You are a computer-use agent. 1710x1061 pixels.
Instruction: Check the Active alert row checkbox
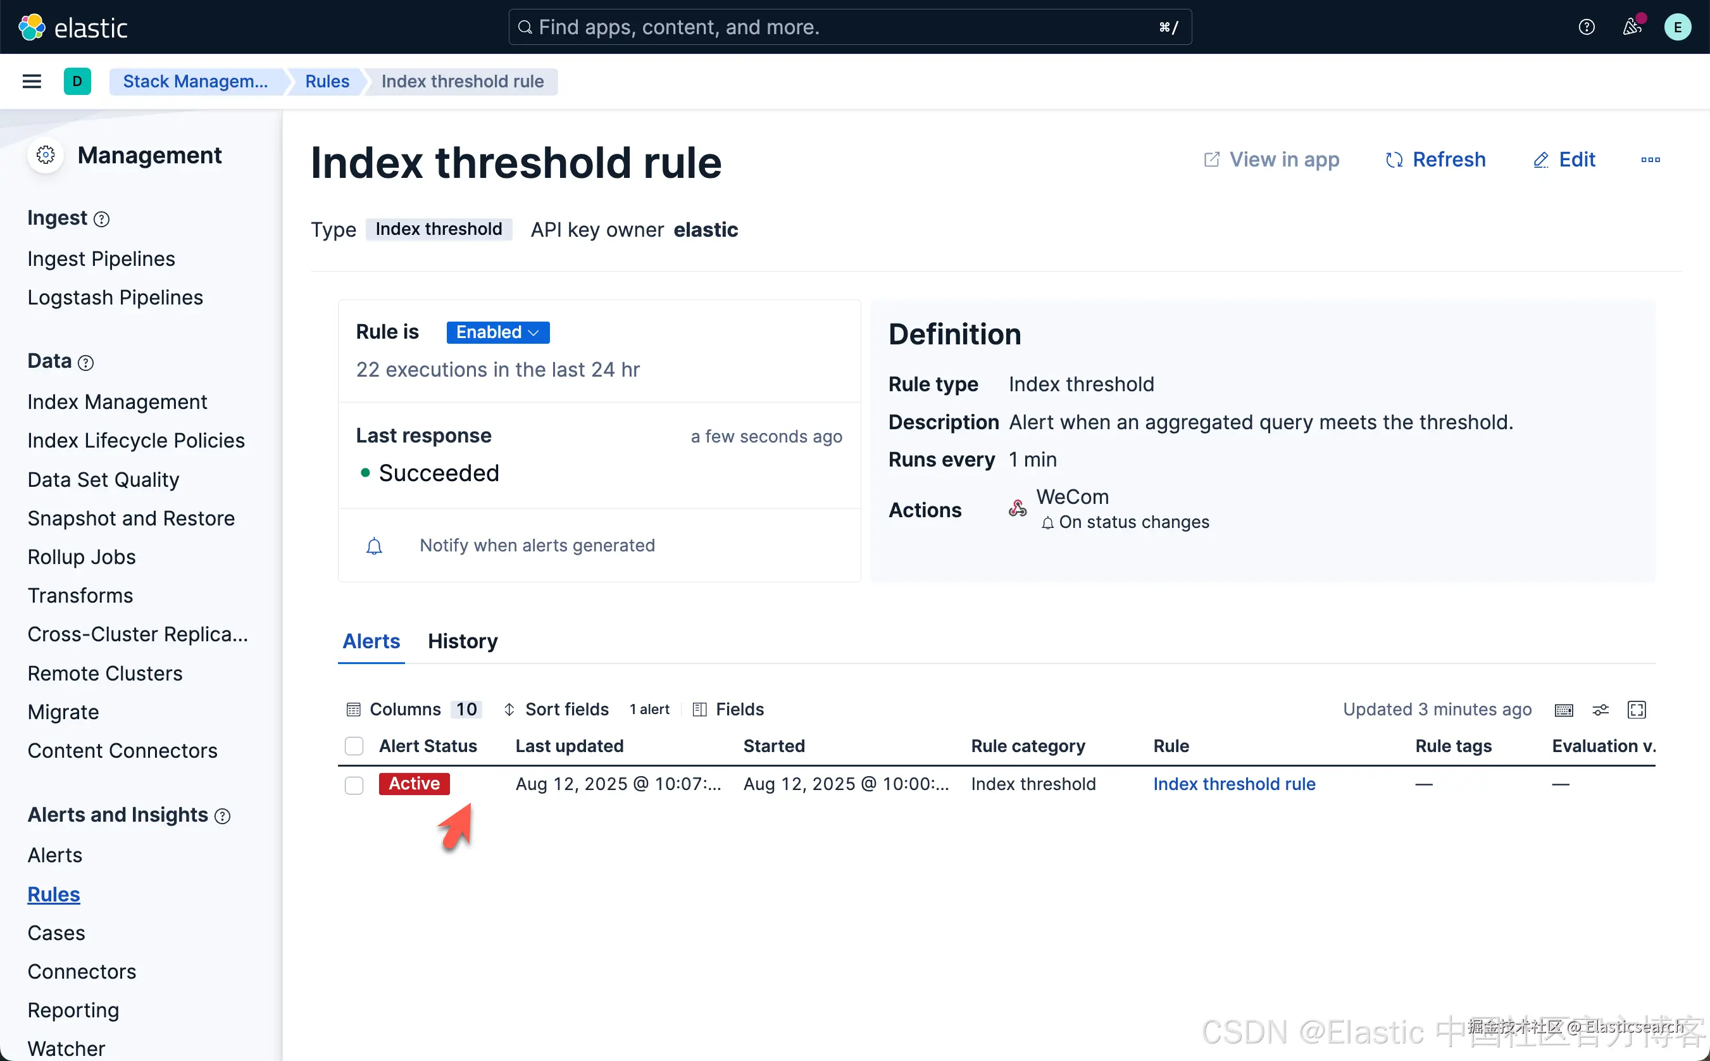pyautogui.click(x=354, y=784)
